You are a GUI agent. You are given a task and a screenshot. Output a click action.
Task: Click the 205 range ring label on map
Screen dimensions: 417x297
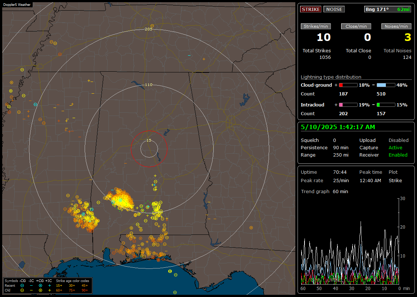[148, 29]
